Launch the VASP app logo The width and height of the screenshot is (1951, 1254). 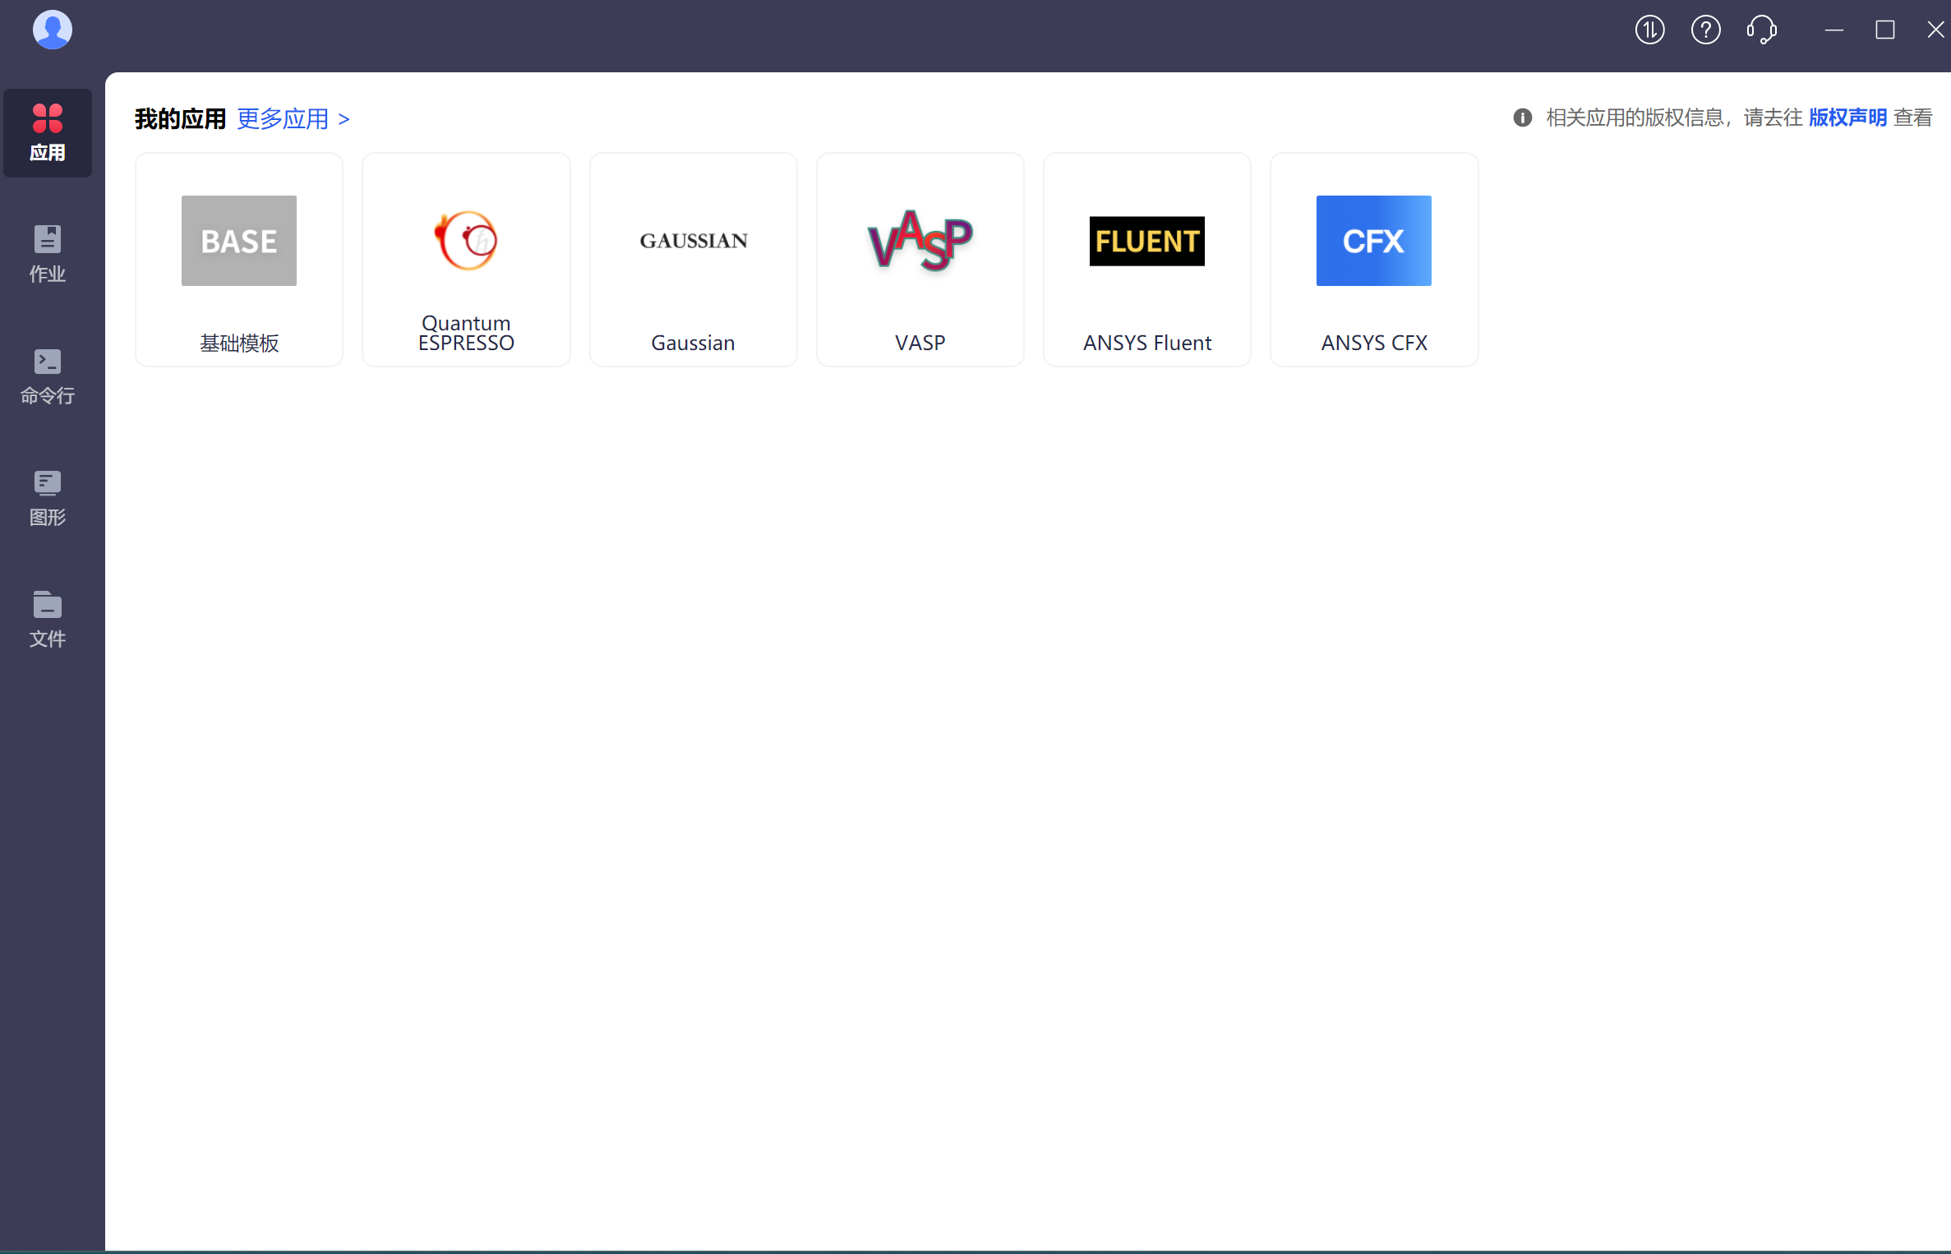point(920,241)
